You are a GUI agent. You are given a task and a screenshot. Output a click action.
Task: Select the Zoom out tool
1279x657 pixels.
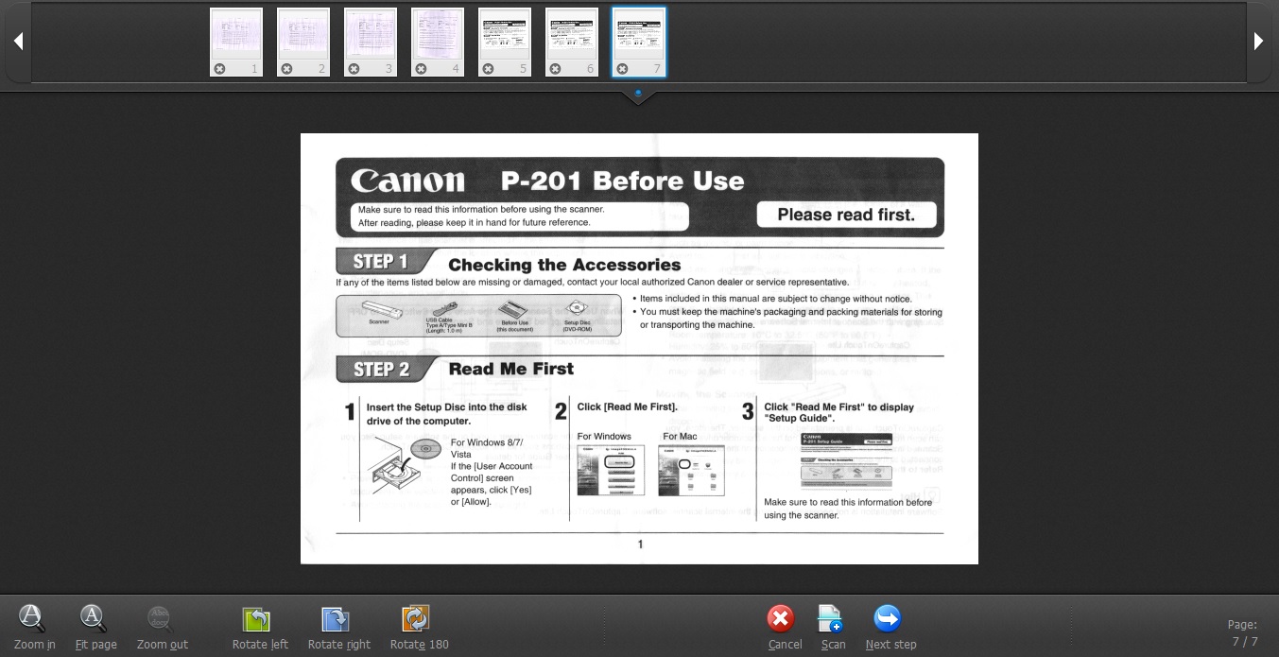(162, 619)
